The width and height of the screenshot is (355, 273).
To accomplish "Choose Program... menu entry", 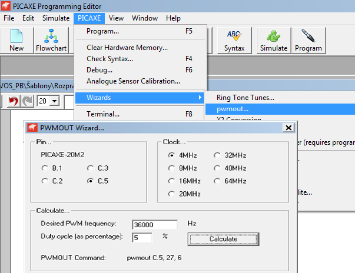I will point(140,31).
